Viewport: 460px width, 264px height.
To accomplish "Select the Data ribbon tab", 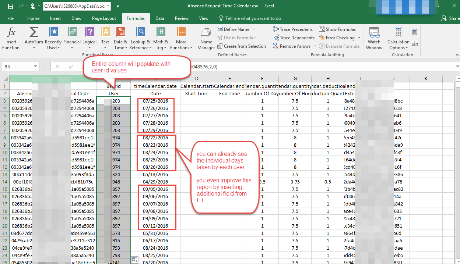I will click(160, 18).
